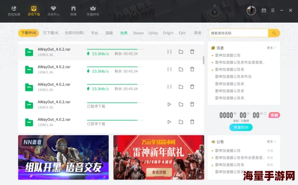Click progress bar of fifth paused download
The width and height of the screenshot is (298, 185).
[x=115, y=120]
